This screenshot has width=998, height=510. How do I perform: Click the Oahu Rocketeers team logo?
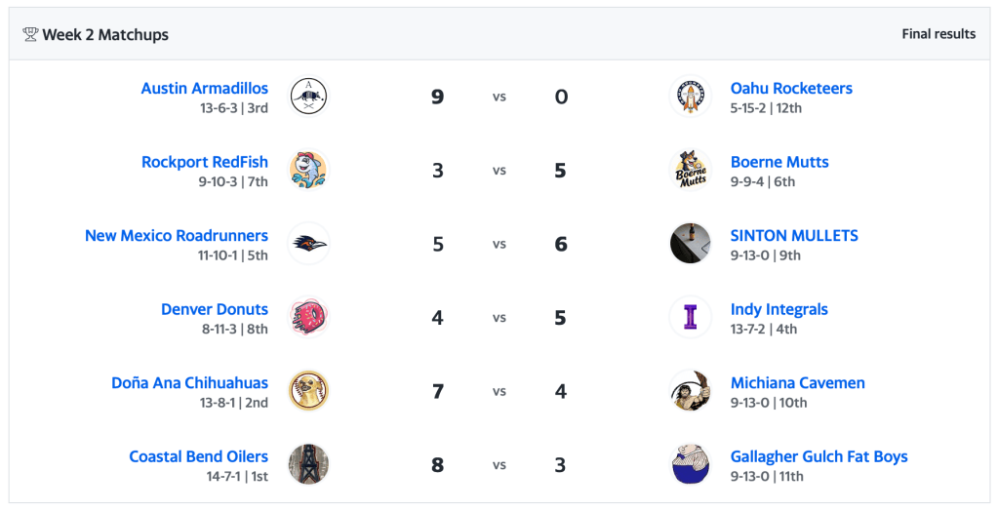tap(691, 97)
